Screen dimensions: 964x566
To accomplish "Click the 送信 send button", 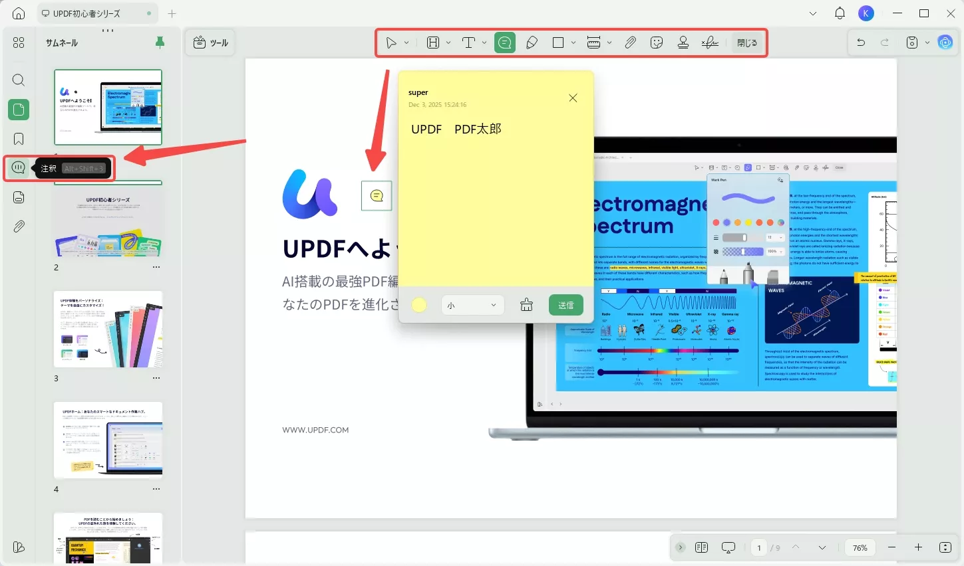I will (x=566, y=305).
